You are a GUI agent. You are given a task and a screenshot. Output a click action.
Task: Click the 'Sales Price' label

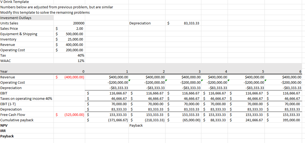click(x=9, y=29)
